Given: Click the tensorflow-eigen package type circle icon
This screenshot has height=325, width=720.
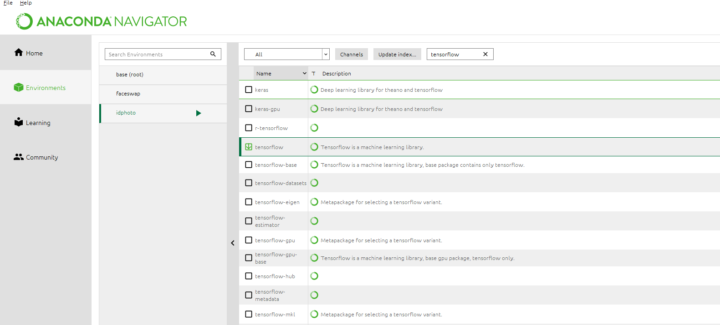Looking at the screenshot, I should click(314, 202).
